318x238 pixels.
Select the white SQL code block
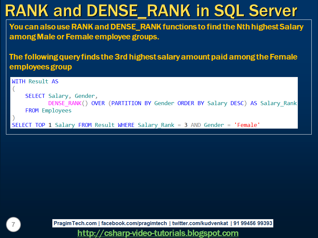(x=154, y=102)
